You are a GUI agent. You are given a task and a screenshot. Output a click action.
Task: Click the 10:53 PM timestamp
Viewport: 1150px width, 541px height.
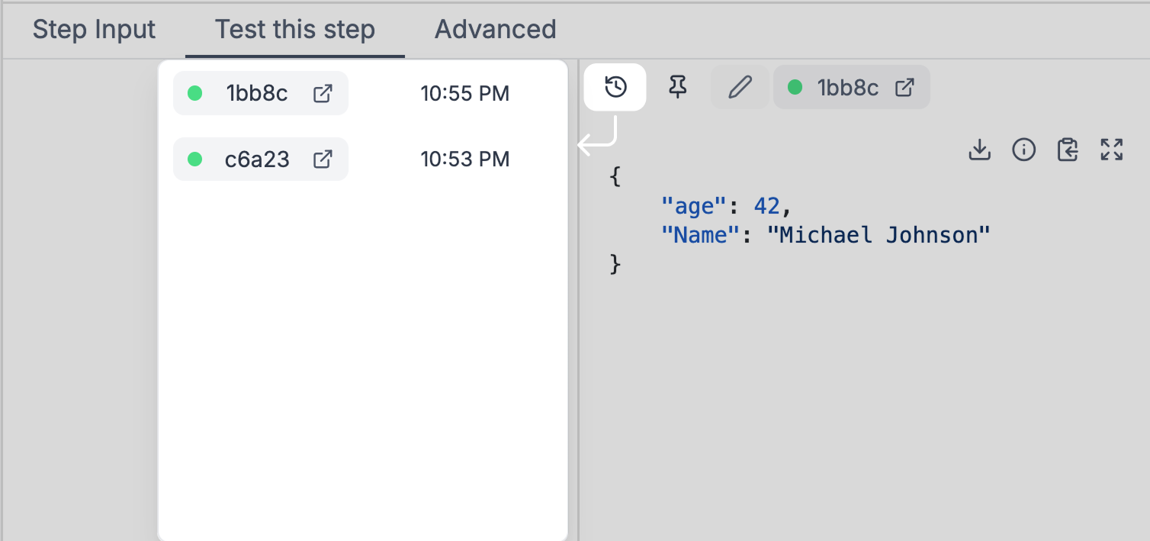tap(464, 159)
